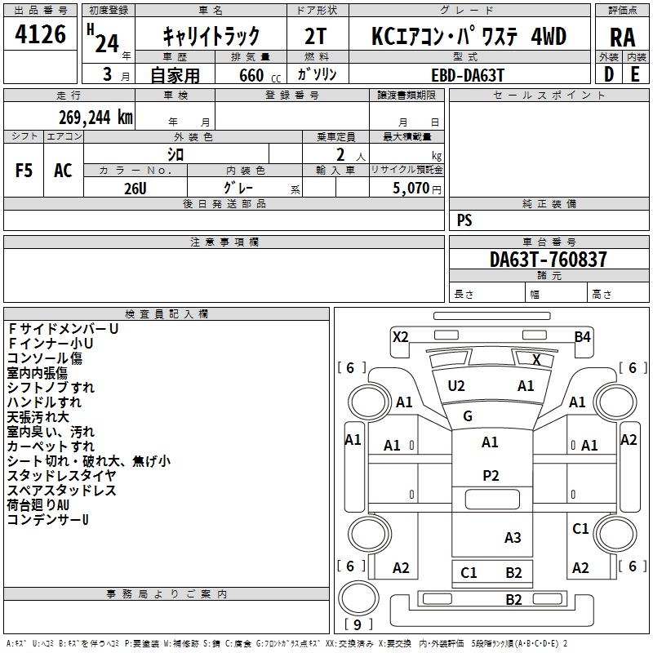Click the color number 26U
The image size is (653, 653).
tap(135, 189)
